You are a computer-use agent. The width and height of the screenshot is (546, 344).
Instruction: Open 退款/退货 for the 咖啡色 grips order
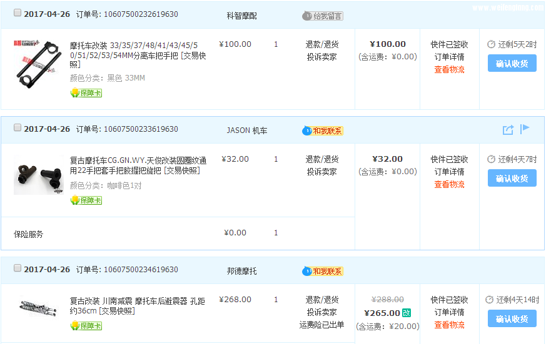point(321,159)
